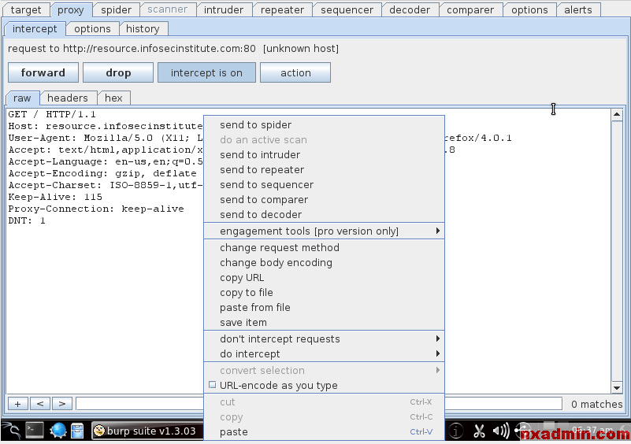The height and width of the screenshot is (444, 631).
Task: Select change body encoding
Action: (x=324, y=263)
